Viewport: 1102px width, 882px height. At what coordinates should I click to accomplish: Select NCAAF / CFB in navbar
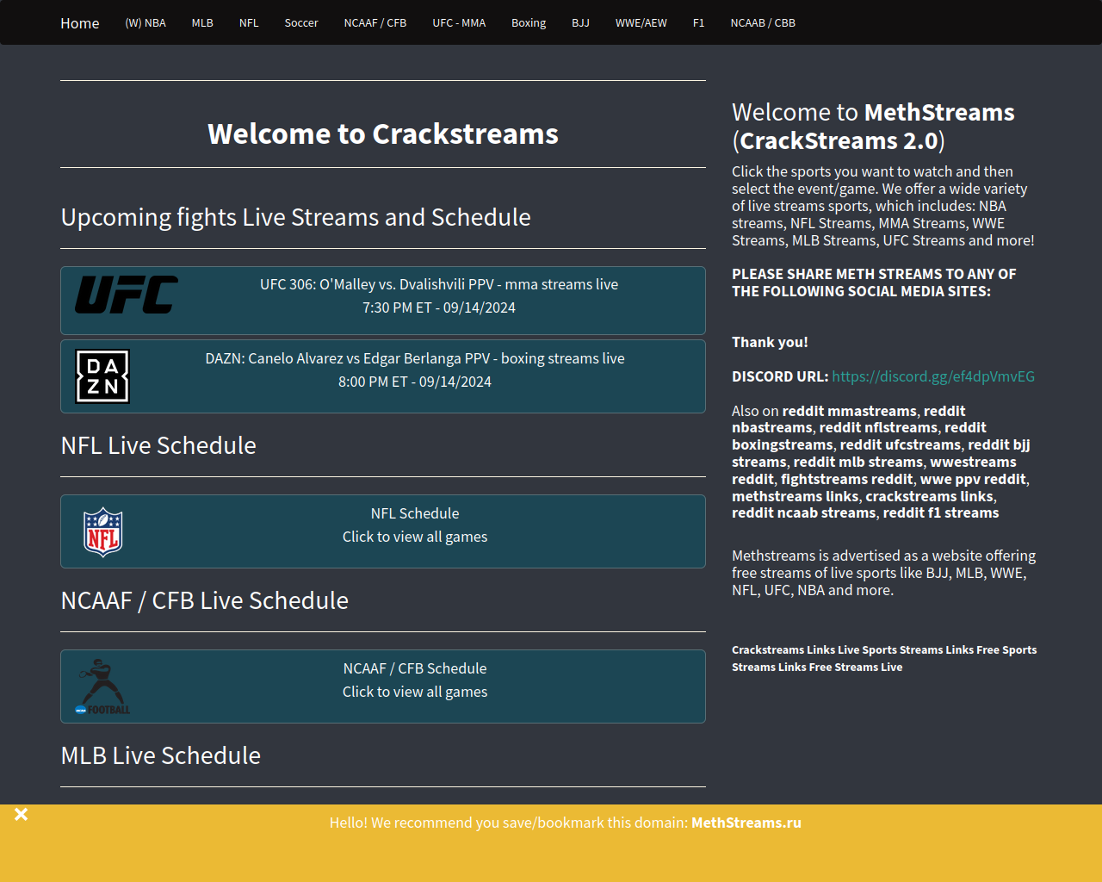point(375,23)
